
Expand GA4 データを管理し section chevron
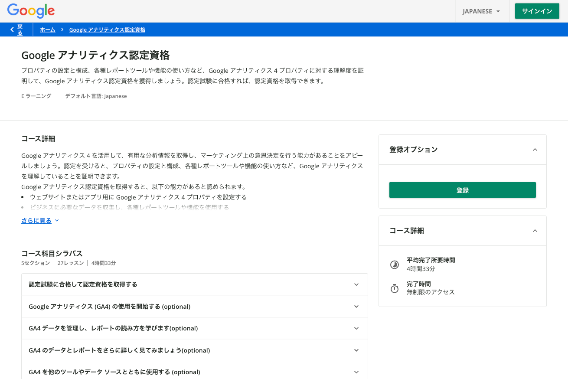[x=356, y=328]
